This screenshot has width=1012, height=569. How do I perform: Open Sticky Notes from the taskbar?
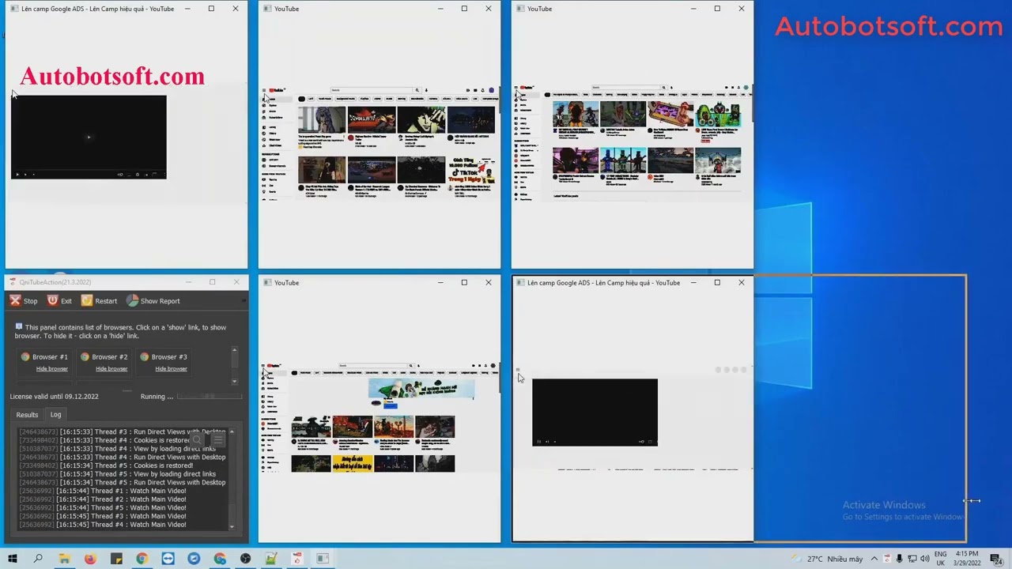[x=116, y=559]
